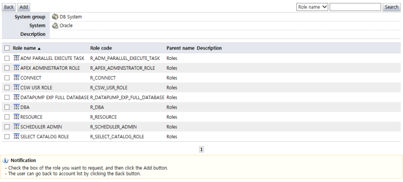Click the Description column header
The height and width of the screenshot is (182, 403).
tap(209, 48)
